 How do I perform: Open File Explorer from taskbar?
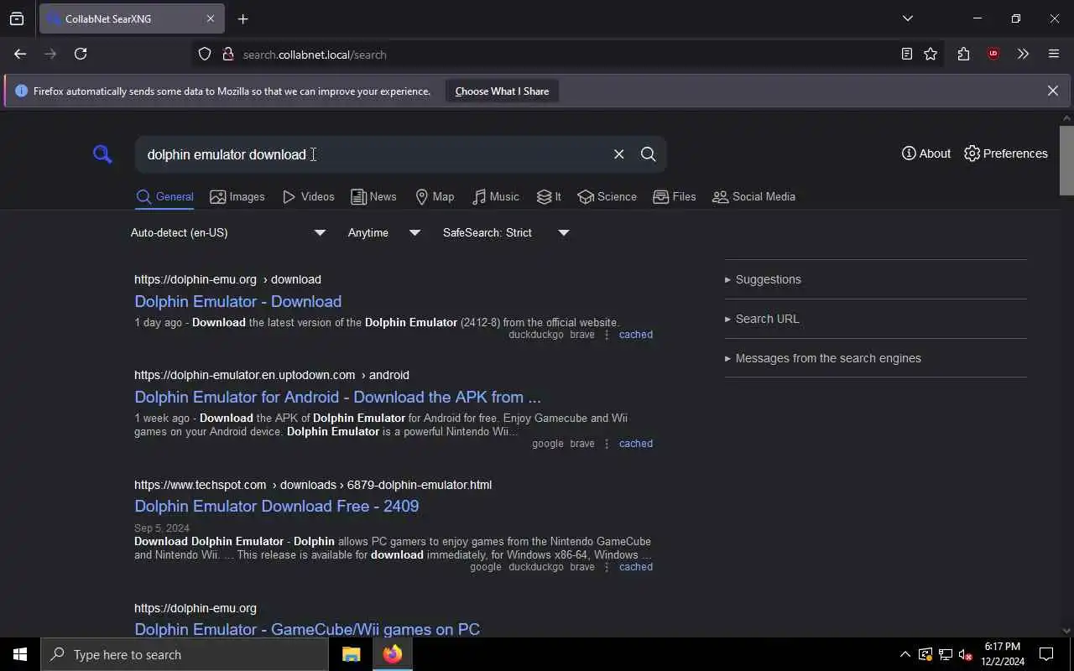351,654
